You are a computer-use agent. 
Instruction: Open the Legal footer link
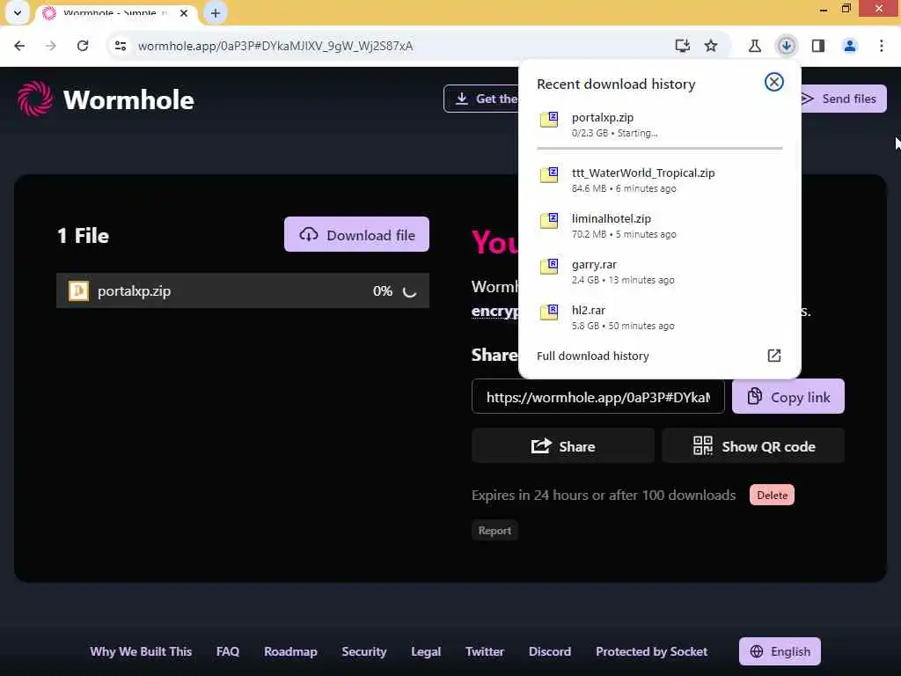click(426, 651)
